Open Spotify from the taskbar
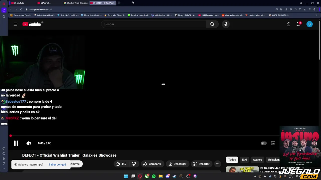 point(154,176)
